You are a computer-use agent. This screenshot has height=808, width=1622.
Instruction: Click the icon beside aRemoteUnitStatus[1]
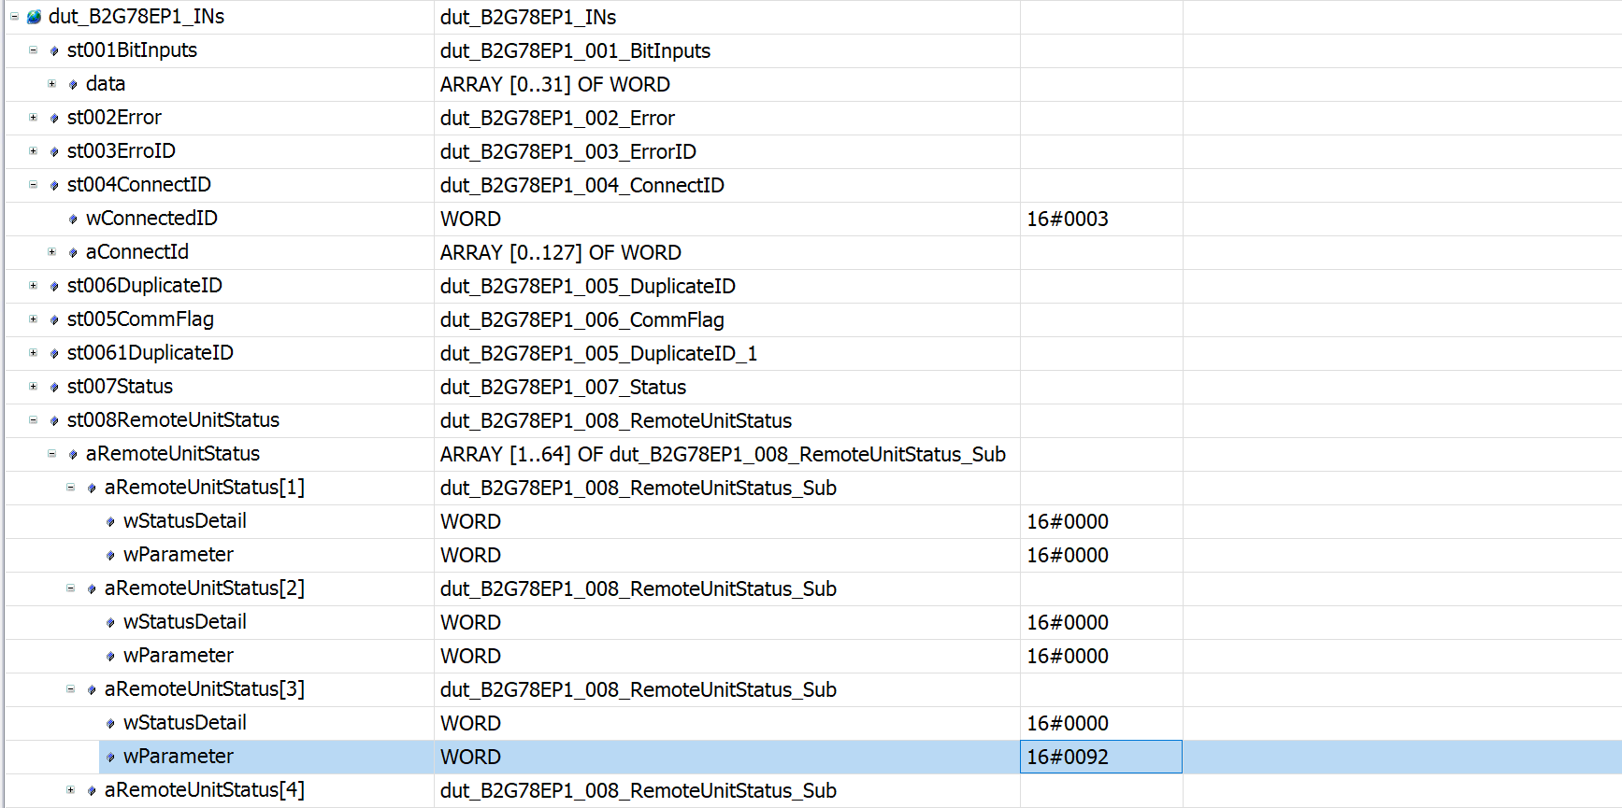pos(92,488)
